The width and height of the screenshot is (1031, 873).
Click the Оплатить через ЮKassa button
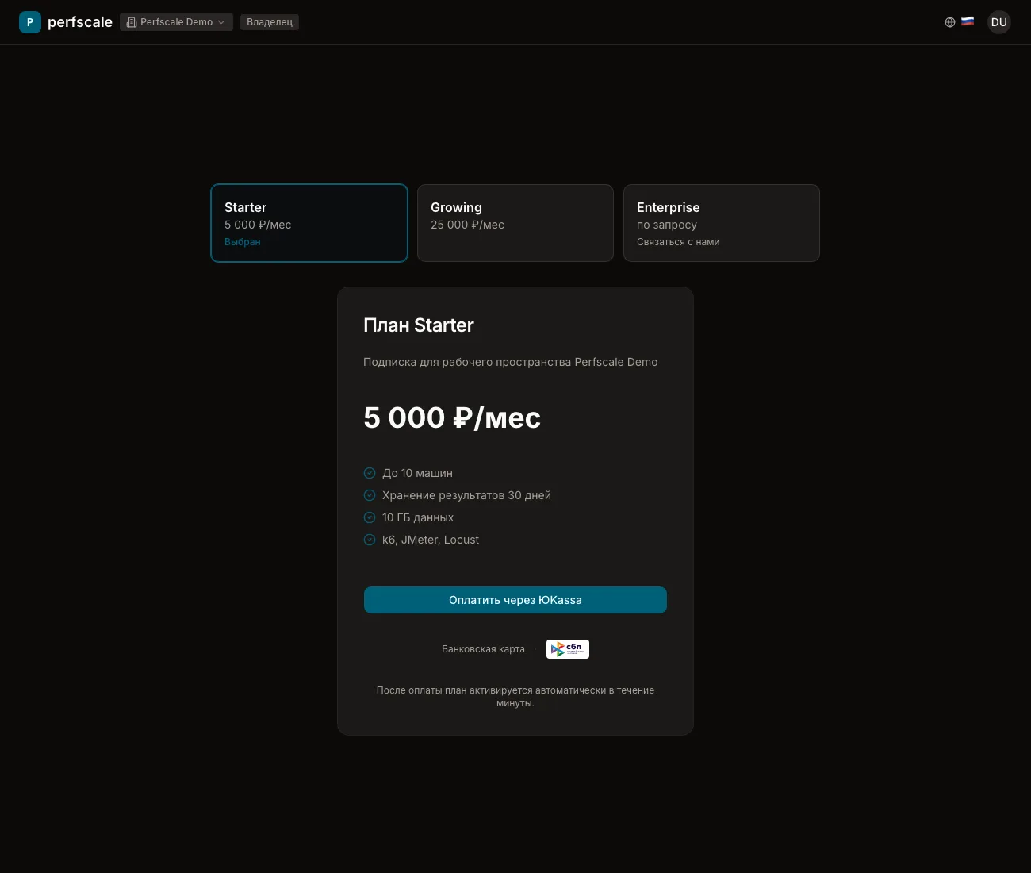tap(515, 600)
